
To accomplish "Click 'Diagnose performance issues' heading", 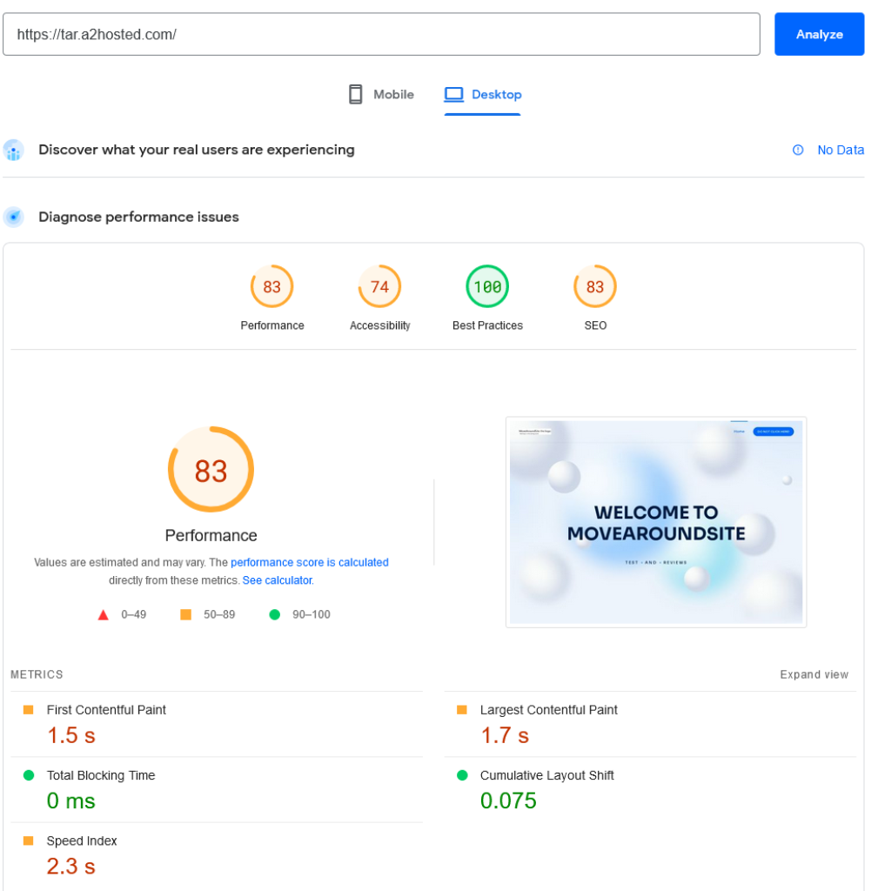I will pyautogui.click(x=138, y=217).
